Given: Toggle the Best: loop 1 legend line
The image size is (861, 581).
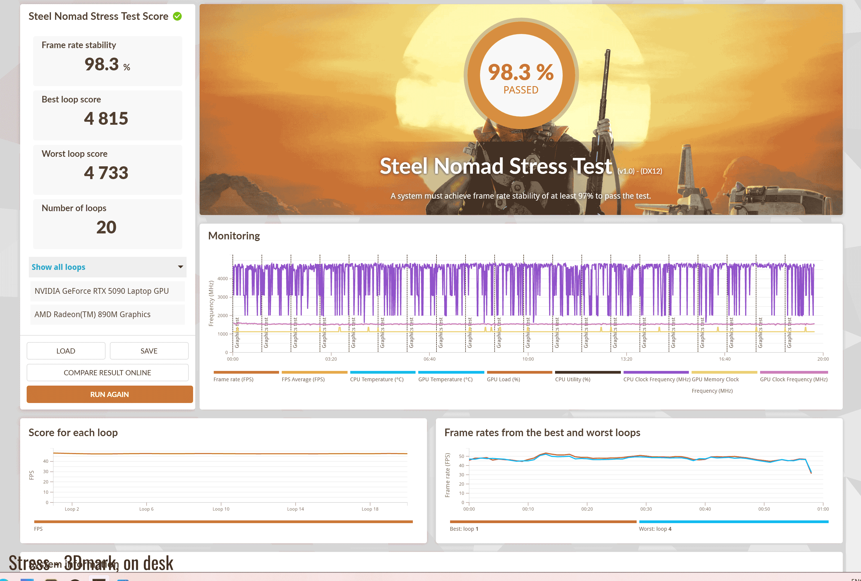Looking at the screenshot, I should 464,529.
